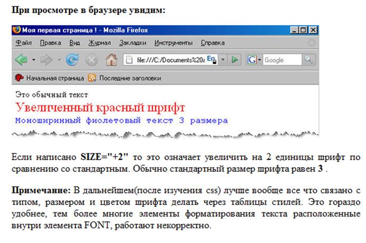Go to the Home page icon
Image resolution: width=366 pixels, height=243 pixels.
[x=111, y=60]
